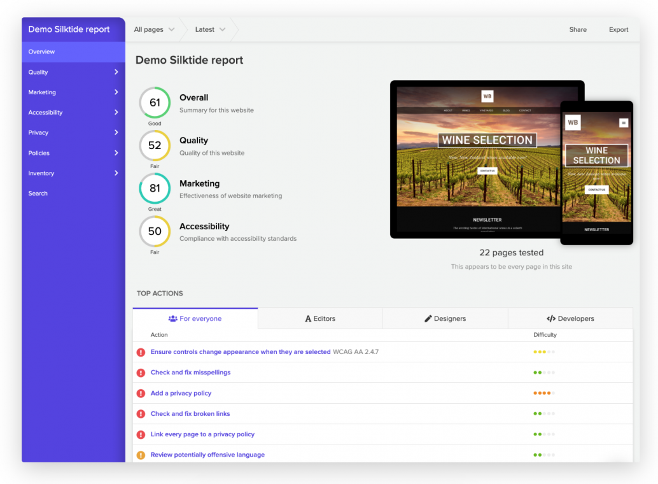Click the Overall score circle showing 61

(x=155, y=103)
